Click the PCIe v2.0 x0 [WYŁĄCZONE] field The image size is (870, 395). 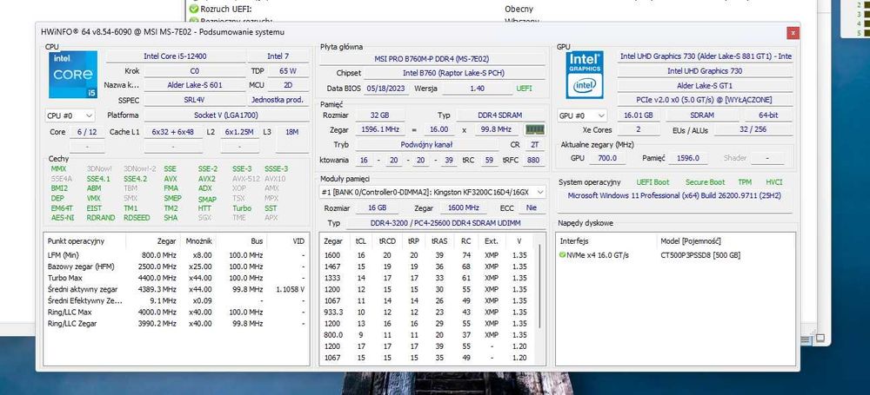point(705,101)
